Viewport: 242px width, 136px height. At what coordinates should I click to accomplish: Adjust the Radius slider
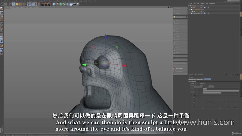(x=221, y=89)
